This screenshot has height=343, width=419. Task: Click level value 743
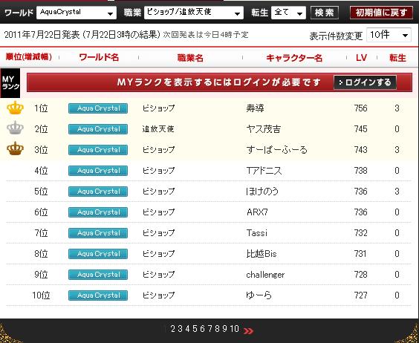pyautogui.click(x=361, y=150)
